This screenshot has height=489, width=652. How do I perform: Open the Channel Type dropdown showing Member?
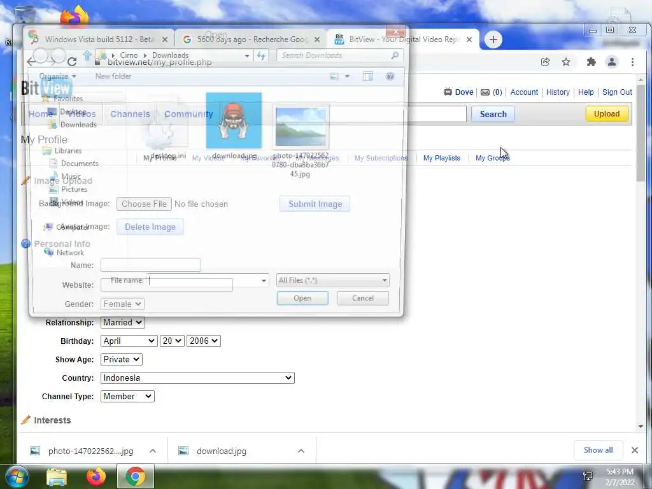(127, 396)
